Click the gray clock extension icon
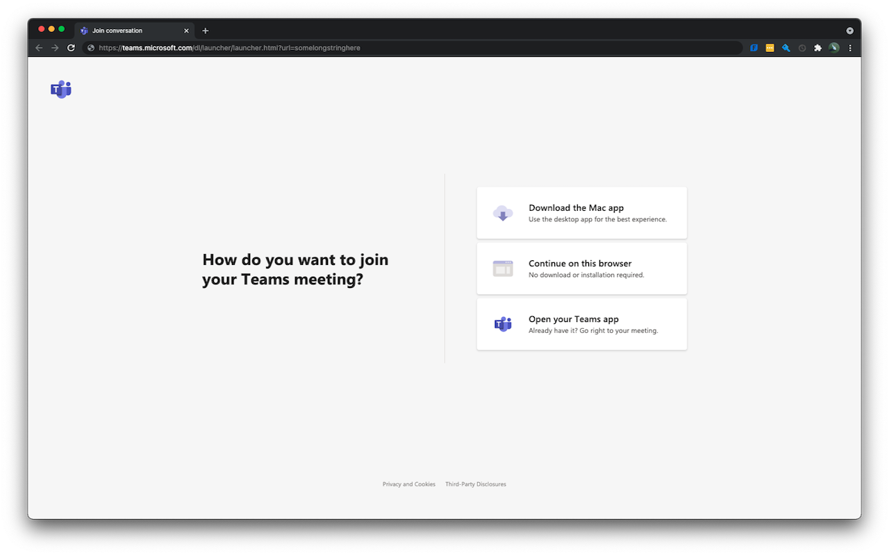This screenshot has width=889, height=555. [x=802, y=48]
